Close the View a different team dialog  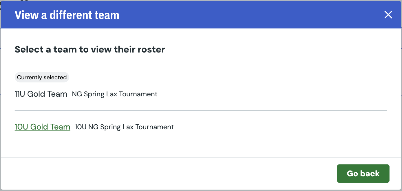pyautogui.click(x=388, y=15)
